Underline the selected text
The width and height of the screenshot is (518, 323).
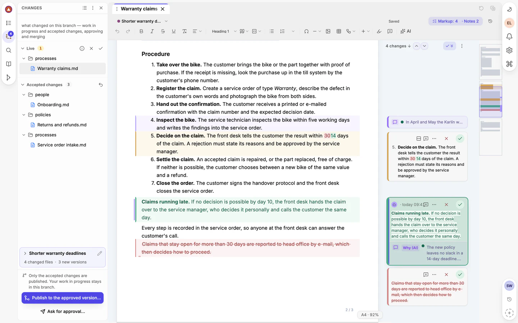click(174, 31)
